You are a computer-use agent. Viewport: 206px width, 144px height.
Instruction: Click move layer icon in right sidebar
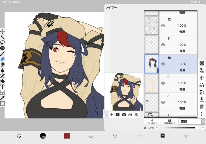[x=202, y=78]
